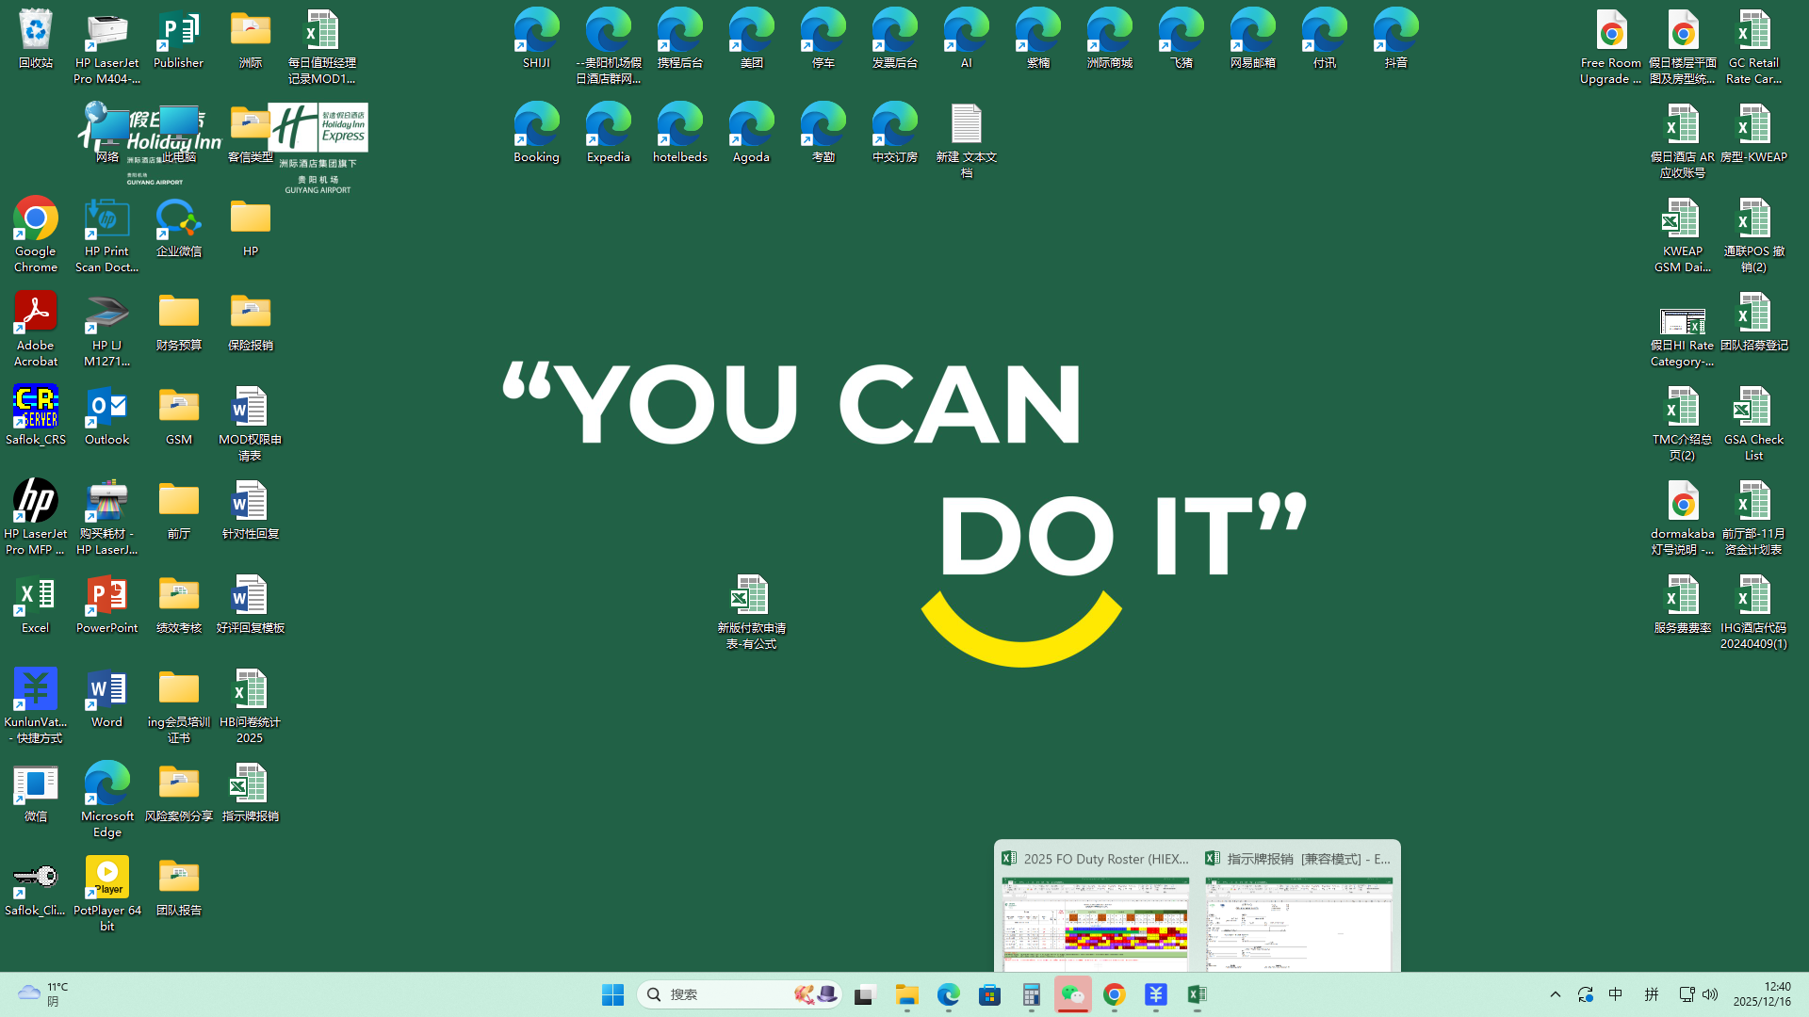The height and width of the screenshot is (1017, 1809).
Task: Switch the Pinyin input method indicator
Action: click(1651, 994)
